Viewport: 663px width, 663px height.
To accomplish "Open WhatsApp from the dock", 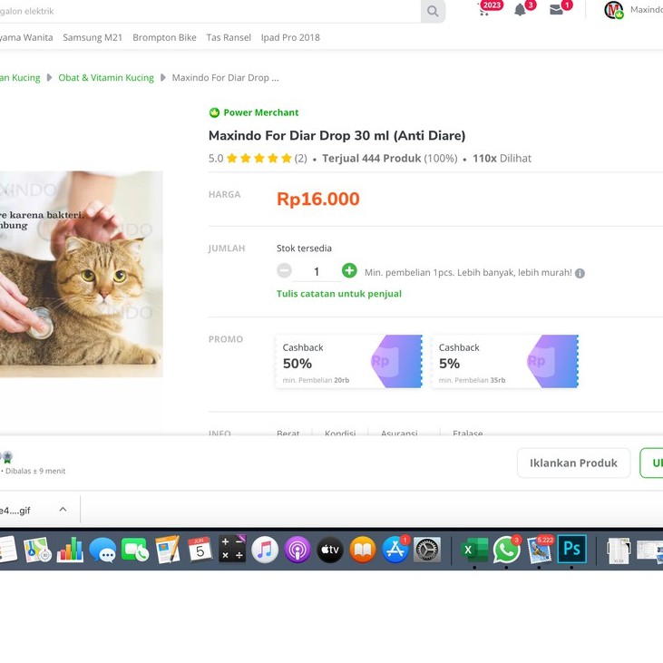I will click(506, 550).
